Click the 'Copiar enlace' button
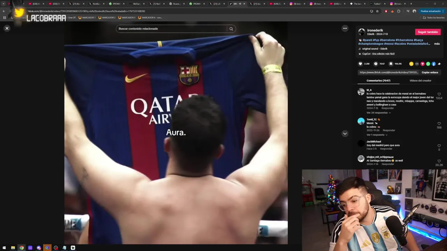This screenshot has height=251, width=447. pyautogui.click(x=430, y=73)
